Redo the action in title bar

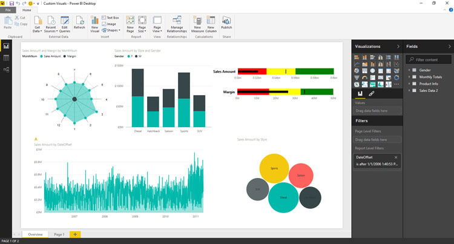24,4
